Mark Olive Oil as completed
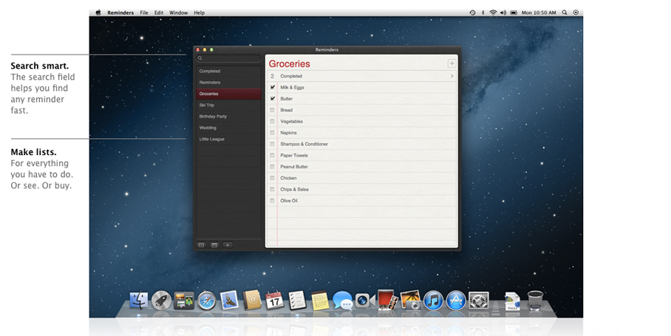The height and width of the screenshot is (336, 671). [x=272, y=200]
